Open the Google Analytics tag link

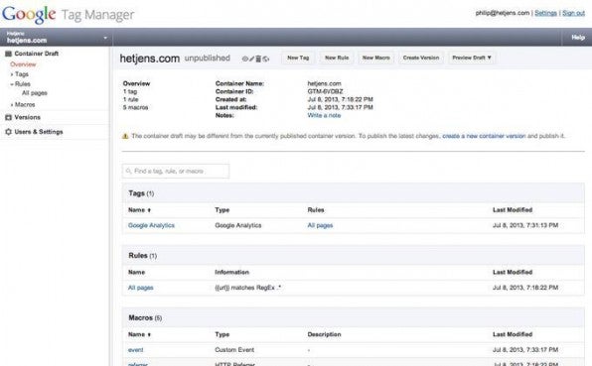pos(151,225)
